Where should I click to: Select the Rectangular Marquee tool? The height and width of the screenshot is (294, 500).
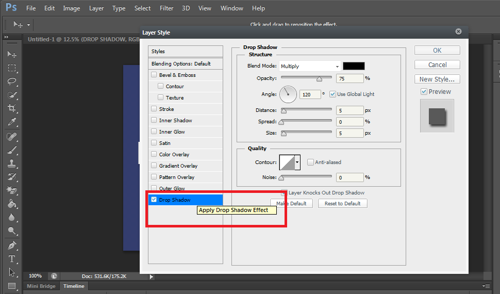[12, 68]
